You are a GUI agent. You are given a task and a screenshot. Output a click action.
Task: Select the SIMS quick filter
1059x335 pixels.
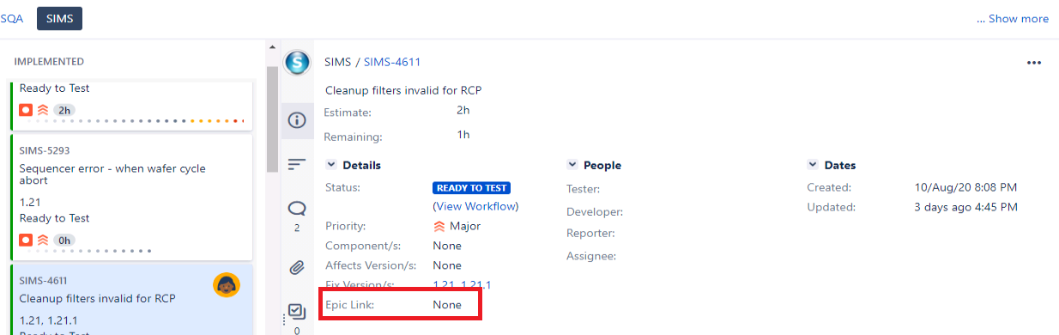coord(59,18)
